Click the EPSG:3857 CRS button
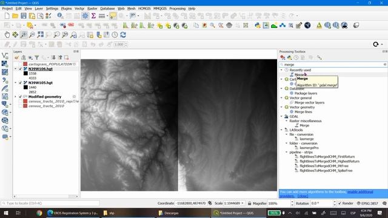This screenshot has height=218, width=388. pos(367,203)
